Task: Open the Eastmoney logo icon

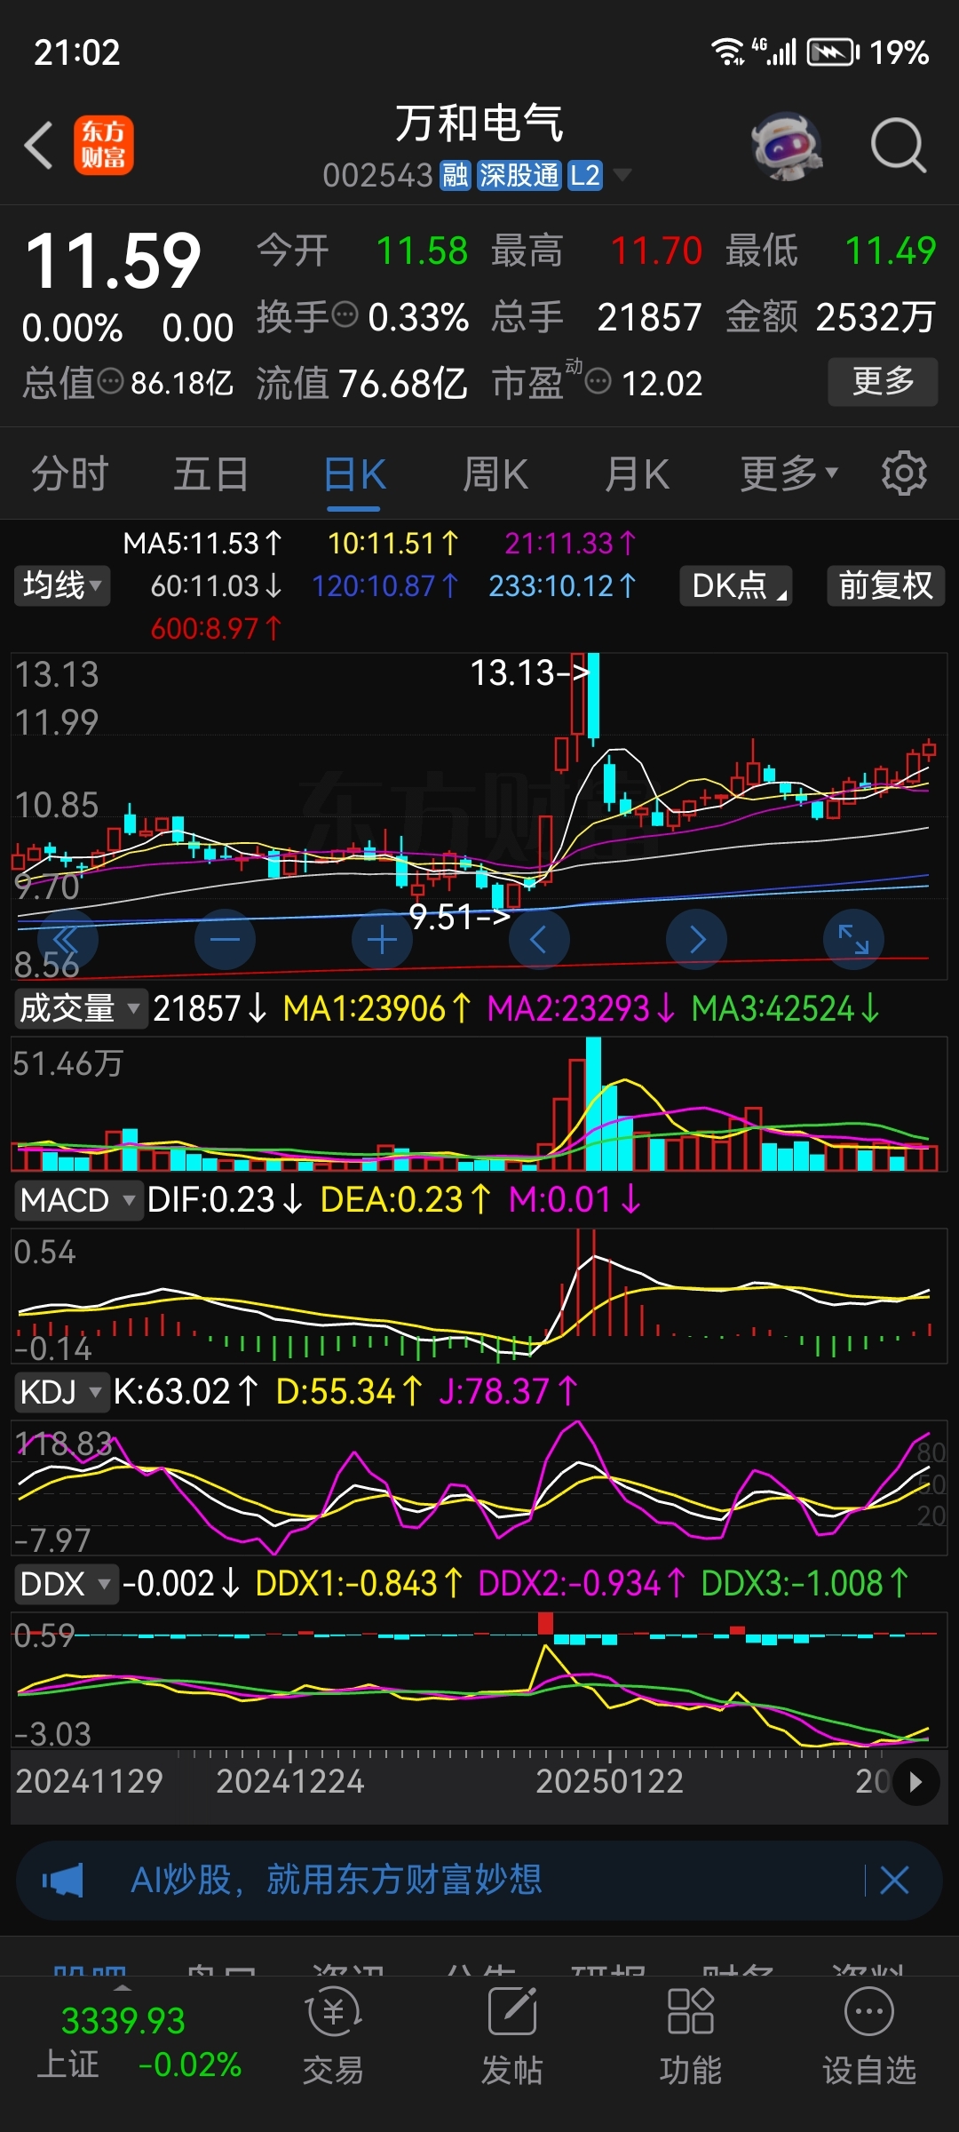Action: coord(103,145)
